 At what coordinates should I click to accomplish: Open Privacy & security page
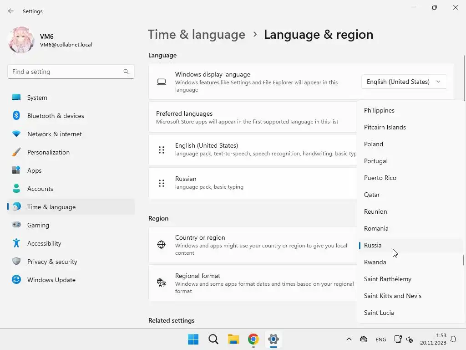click(71, 262)
